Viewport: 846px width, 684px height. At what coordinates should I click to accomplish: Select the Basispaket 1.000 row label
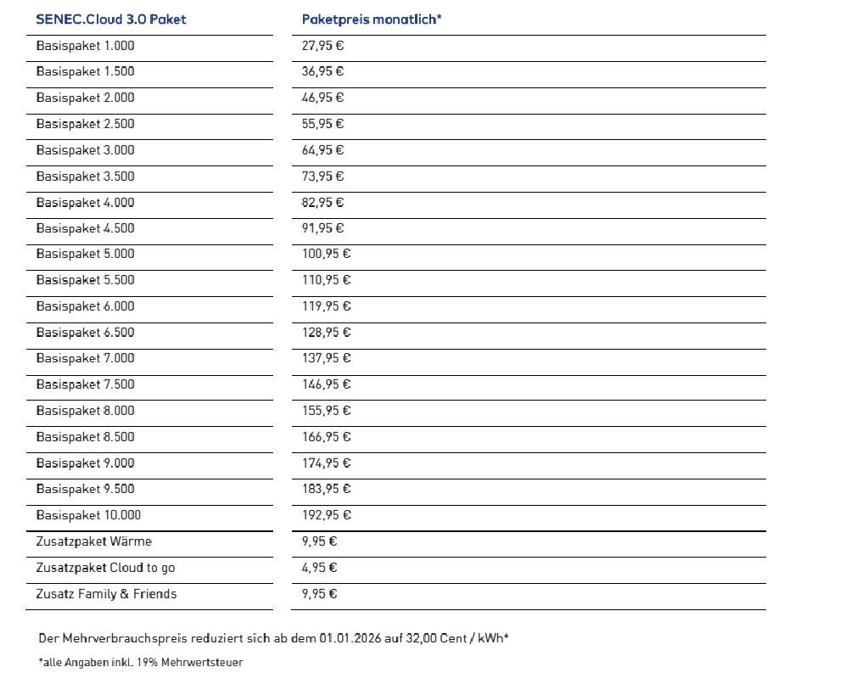tap(85, 46)
